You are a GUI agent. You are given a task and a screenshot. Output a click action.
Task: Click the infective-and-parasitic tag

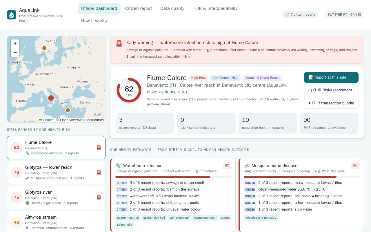pos(261,218)
